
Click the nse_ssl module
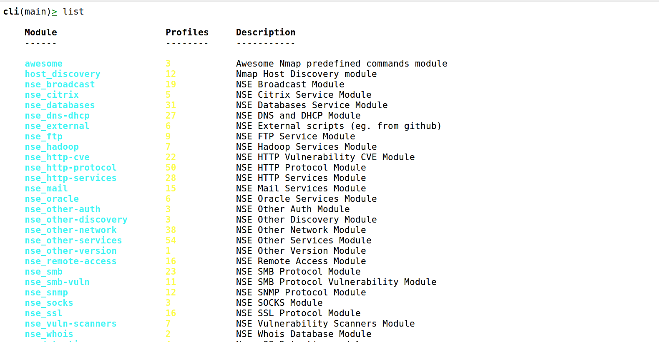[x=44, y=313]
